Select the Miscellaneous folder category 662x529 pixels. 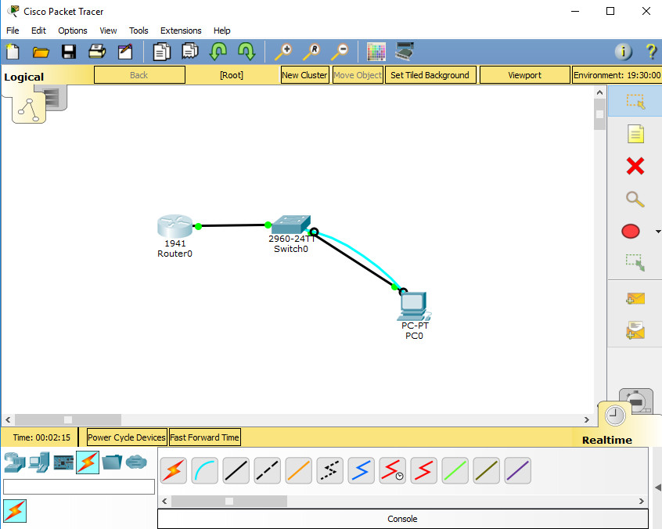click(x=112, y=462)
